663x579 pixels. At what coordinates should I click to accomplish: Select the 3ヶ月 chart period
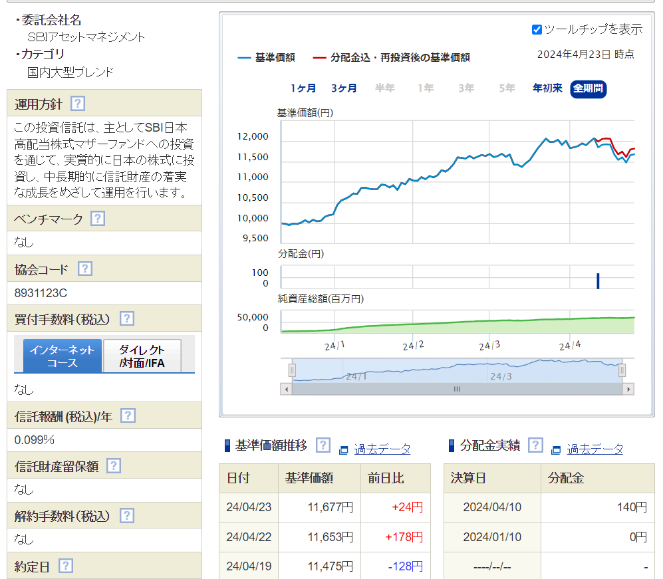(344, 87)
